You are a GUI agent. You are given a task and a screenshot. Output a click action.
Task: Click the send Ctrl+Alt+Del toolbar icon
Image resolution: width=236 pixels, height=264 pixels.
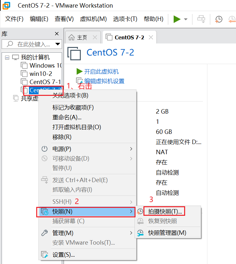(x=201, y=19)
